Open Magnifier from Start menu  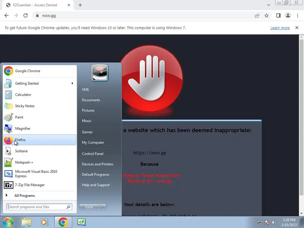(40, 128)
